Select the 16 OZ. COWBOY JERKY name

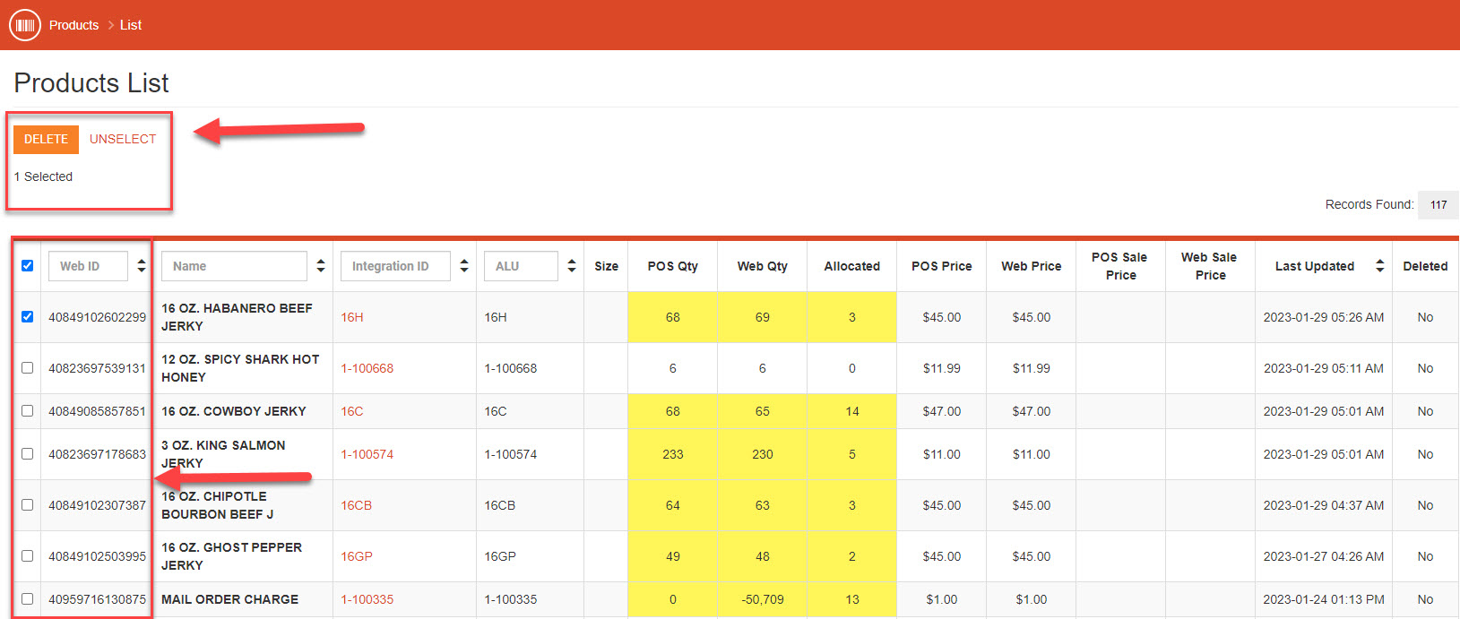pos(234,411)
